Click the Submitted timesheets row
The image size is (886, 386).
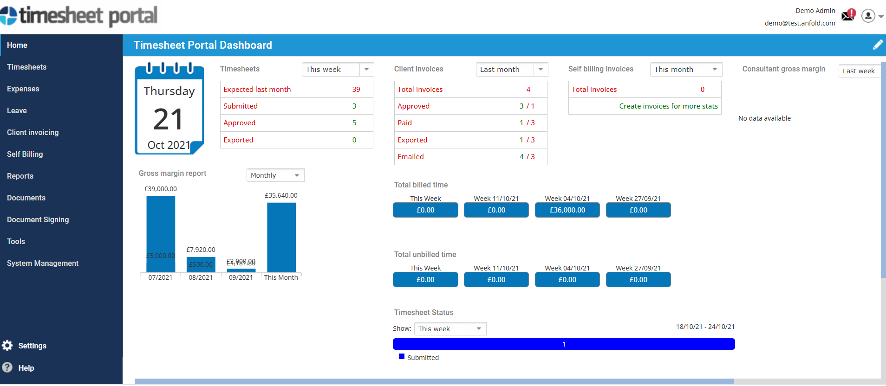[297, 106]
